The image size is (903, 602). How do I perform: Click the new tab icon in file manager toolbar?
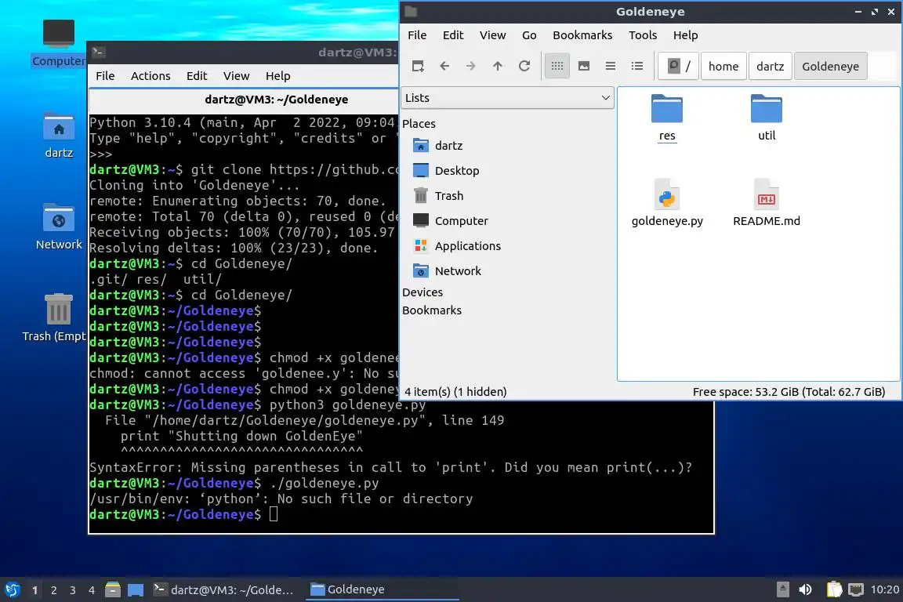click(x=418, y=67)
